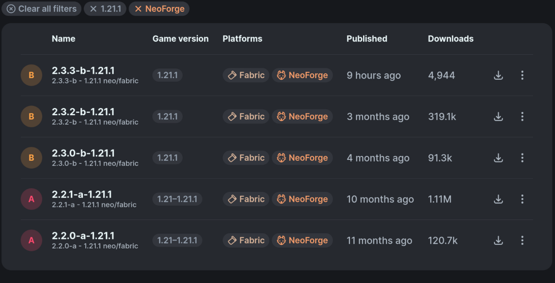
Task: Show more actions for 2.2.1-a-1.21.1
Action: click(522, 199)
